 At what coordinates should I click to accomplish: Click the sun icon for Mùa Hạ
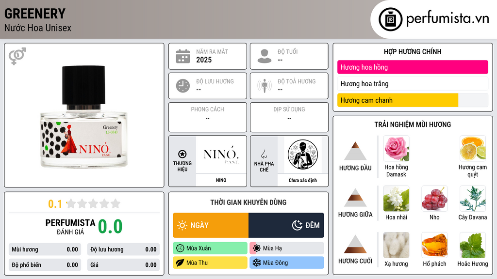(257, 248)
